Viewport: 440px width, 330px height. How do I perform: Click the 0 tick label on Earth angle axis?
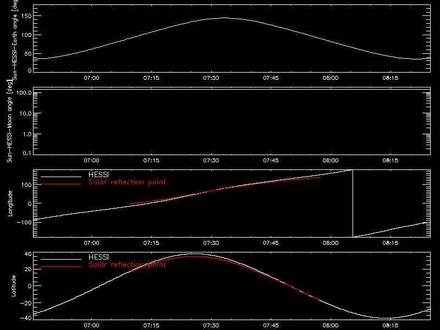tap(30, 70)
